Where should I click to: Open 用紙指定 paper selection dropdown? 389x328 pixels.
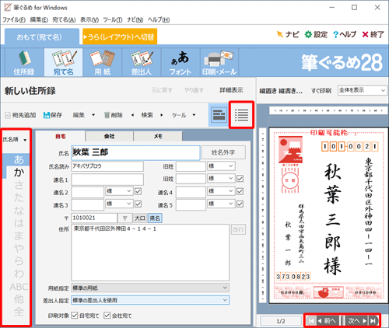coord(150,288)
